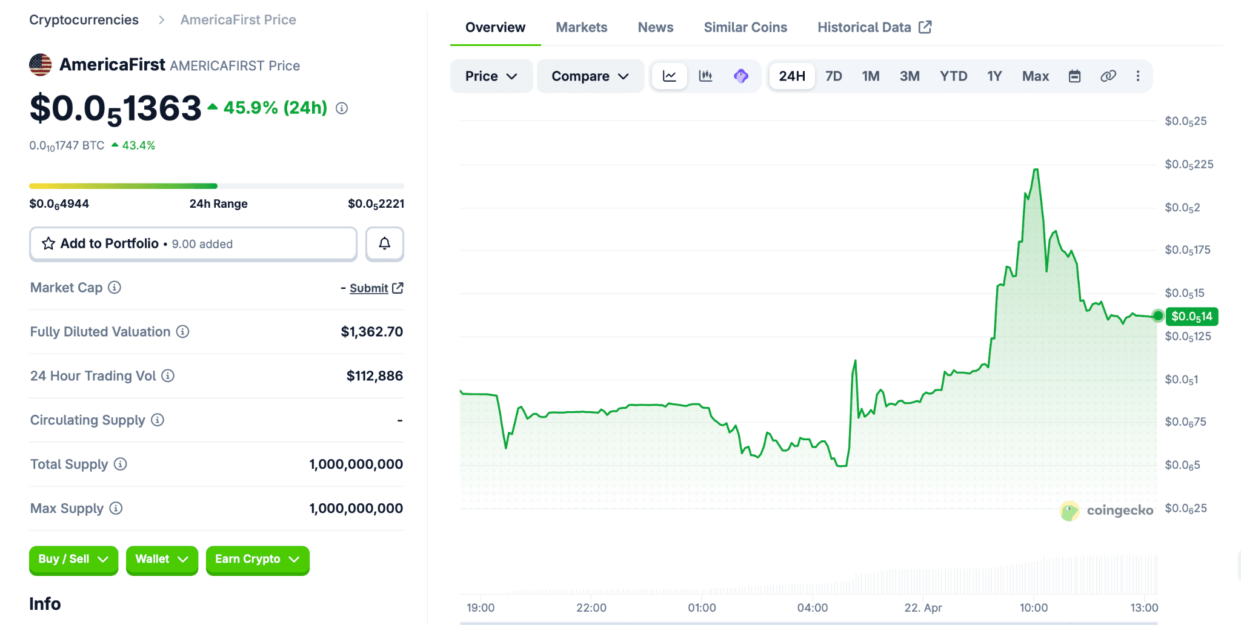The image size is (1241, 625).
Task: Select the 7D time range
Action: [x=834, y=76]
